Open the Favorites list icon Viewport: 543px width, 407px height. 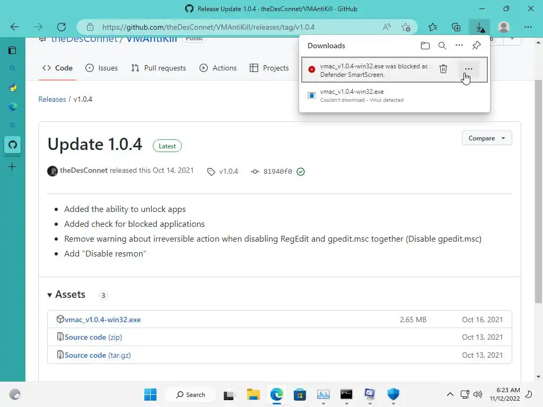pos(433,27)
